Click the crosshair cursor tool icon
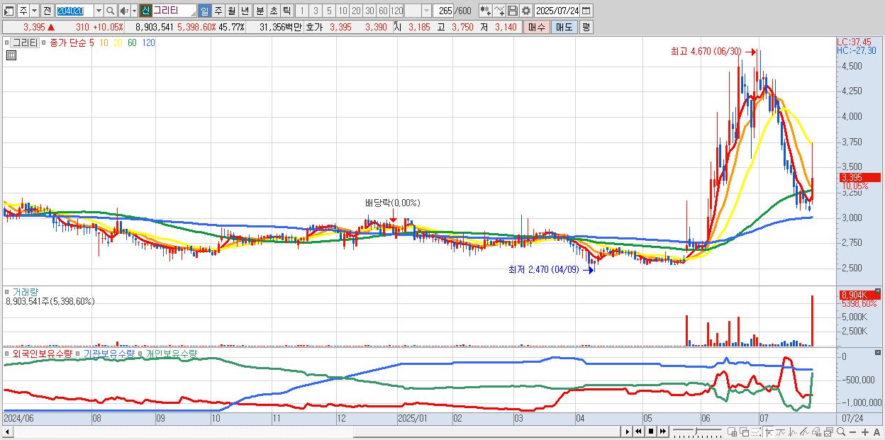 (x=769, y=432)
